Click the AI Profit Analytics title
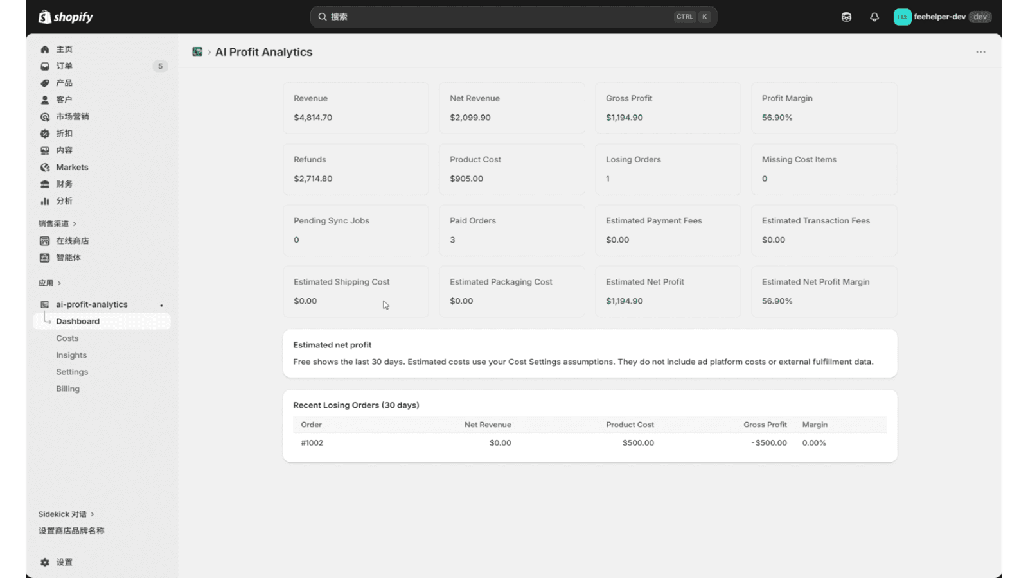The height and width of the screenshot is (578, 1028). (263, 52)
